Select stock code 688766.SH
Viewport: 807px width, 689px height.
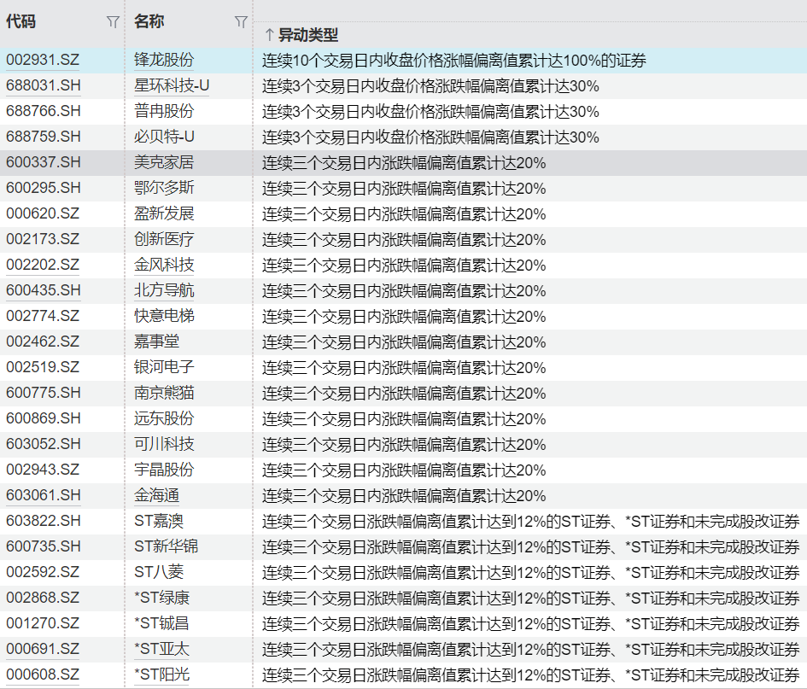[43, 112]
